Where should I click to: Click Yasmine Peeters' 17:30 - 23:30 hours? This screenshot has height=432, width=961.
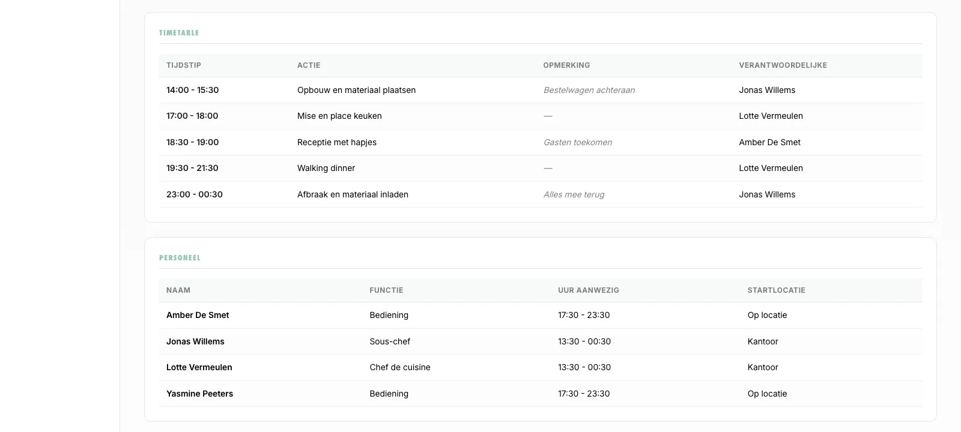[x=584, y=394]
